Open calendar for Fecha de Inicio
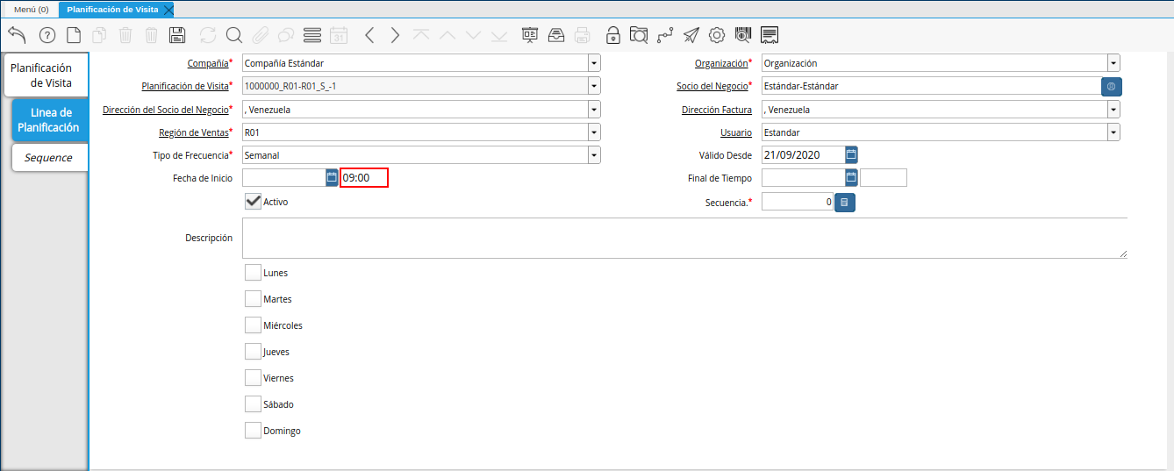This screenshot has width=1174, height=471. coord(332,178)
